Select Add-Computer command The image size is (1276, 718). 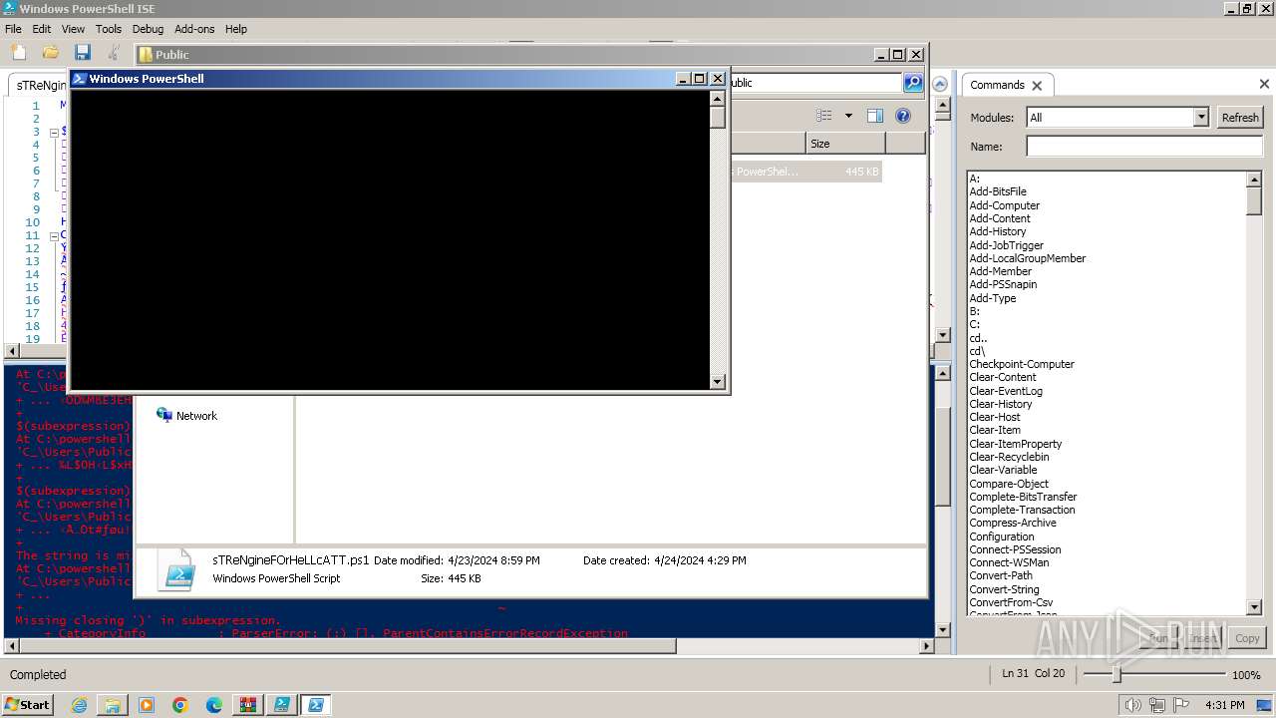click(1004, 205)
